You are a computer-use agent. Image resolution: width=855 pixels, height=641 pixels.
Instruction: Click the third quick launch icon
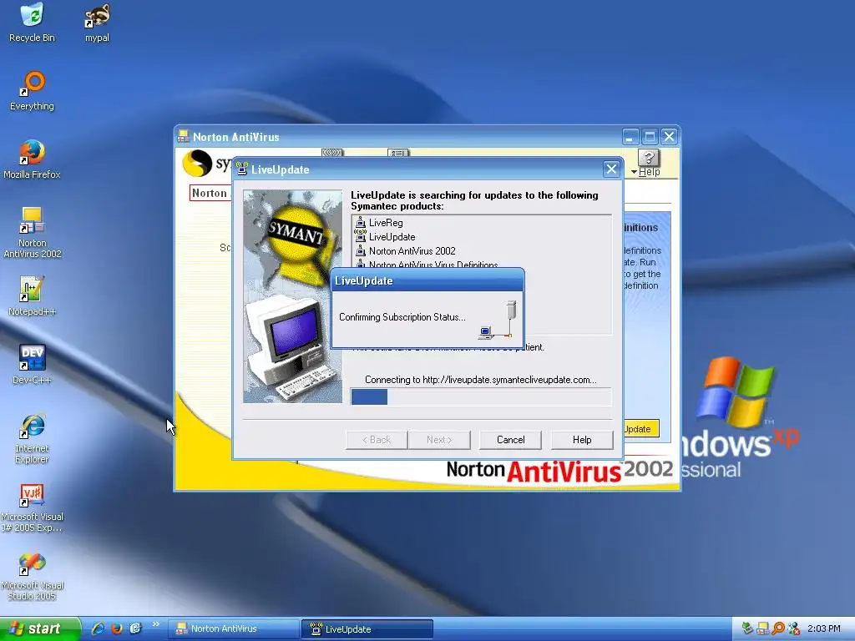(x=135, y=628)
